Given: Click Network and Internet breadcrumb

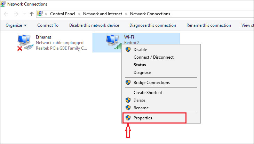Looking at the screenshot, I should 102,14.
